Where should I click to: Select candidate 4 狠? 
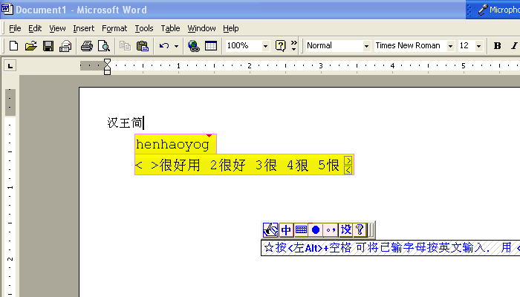pos(297,165)
